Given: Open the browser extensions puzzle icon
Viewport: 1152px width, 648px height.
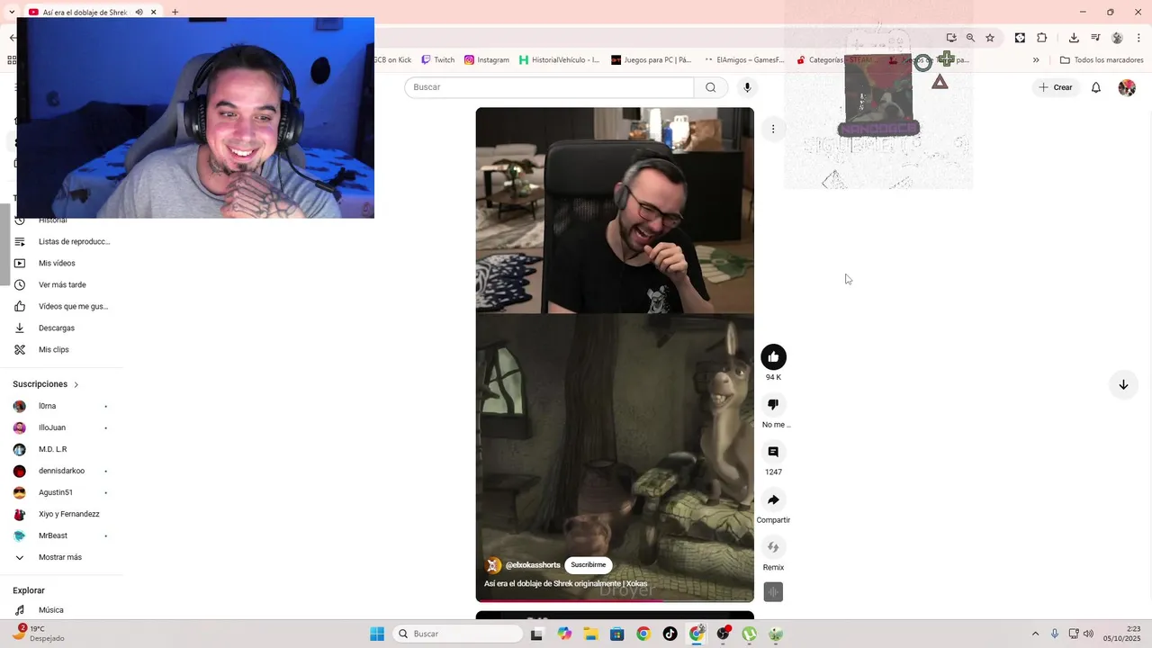Looking at the screenshot, I should point(1042,38).
